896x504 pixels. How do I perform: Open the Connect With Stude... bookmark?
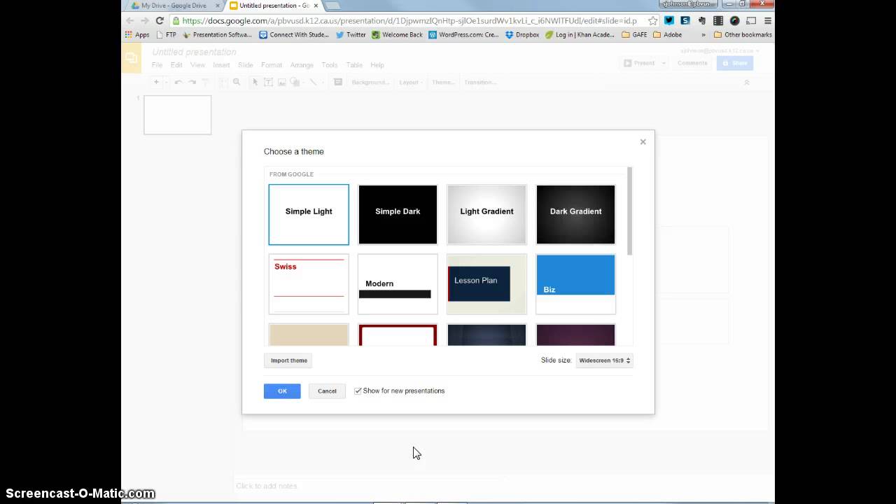[294, 34]
